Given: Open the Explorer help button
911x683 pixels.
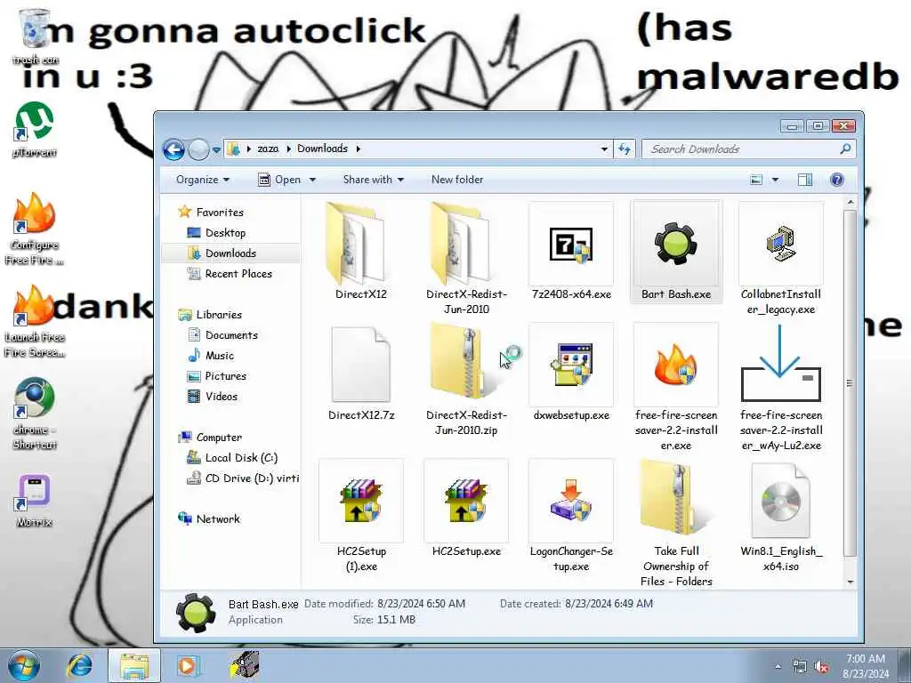Looking at the screenshot, I should [836, 180].
